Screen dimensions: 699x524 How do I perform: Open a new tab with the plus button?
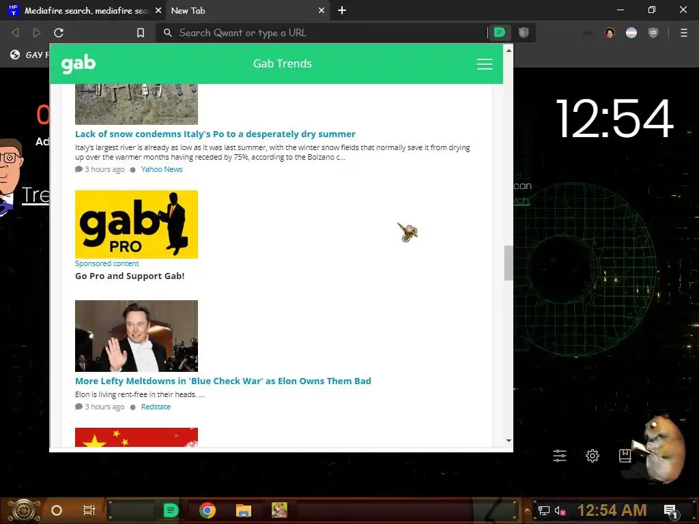[x=342, y=10]
